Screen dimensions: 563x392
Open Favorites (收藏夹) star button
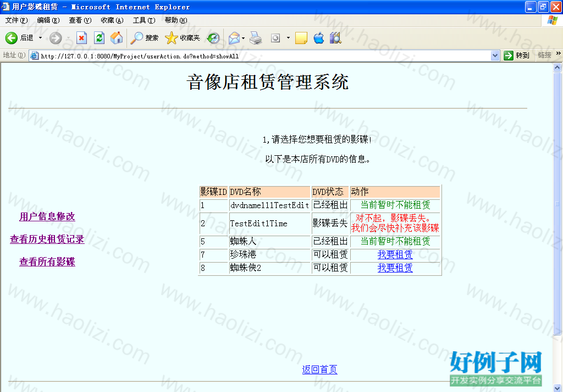click(x=182, y=38)
